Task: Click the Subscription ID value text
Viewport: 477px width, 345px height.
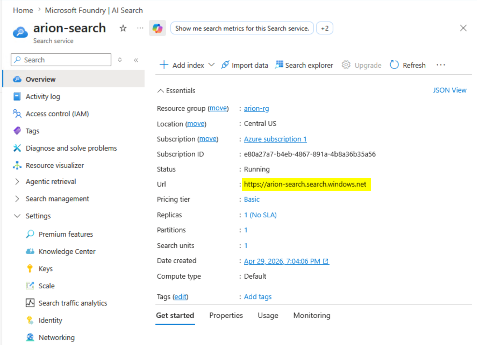Action: [x=310, y=154]
